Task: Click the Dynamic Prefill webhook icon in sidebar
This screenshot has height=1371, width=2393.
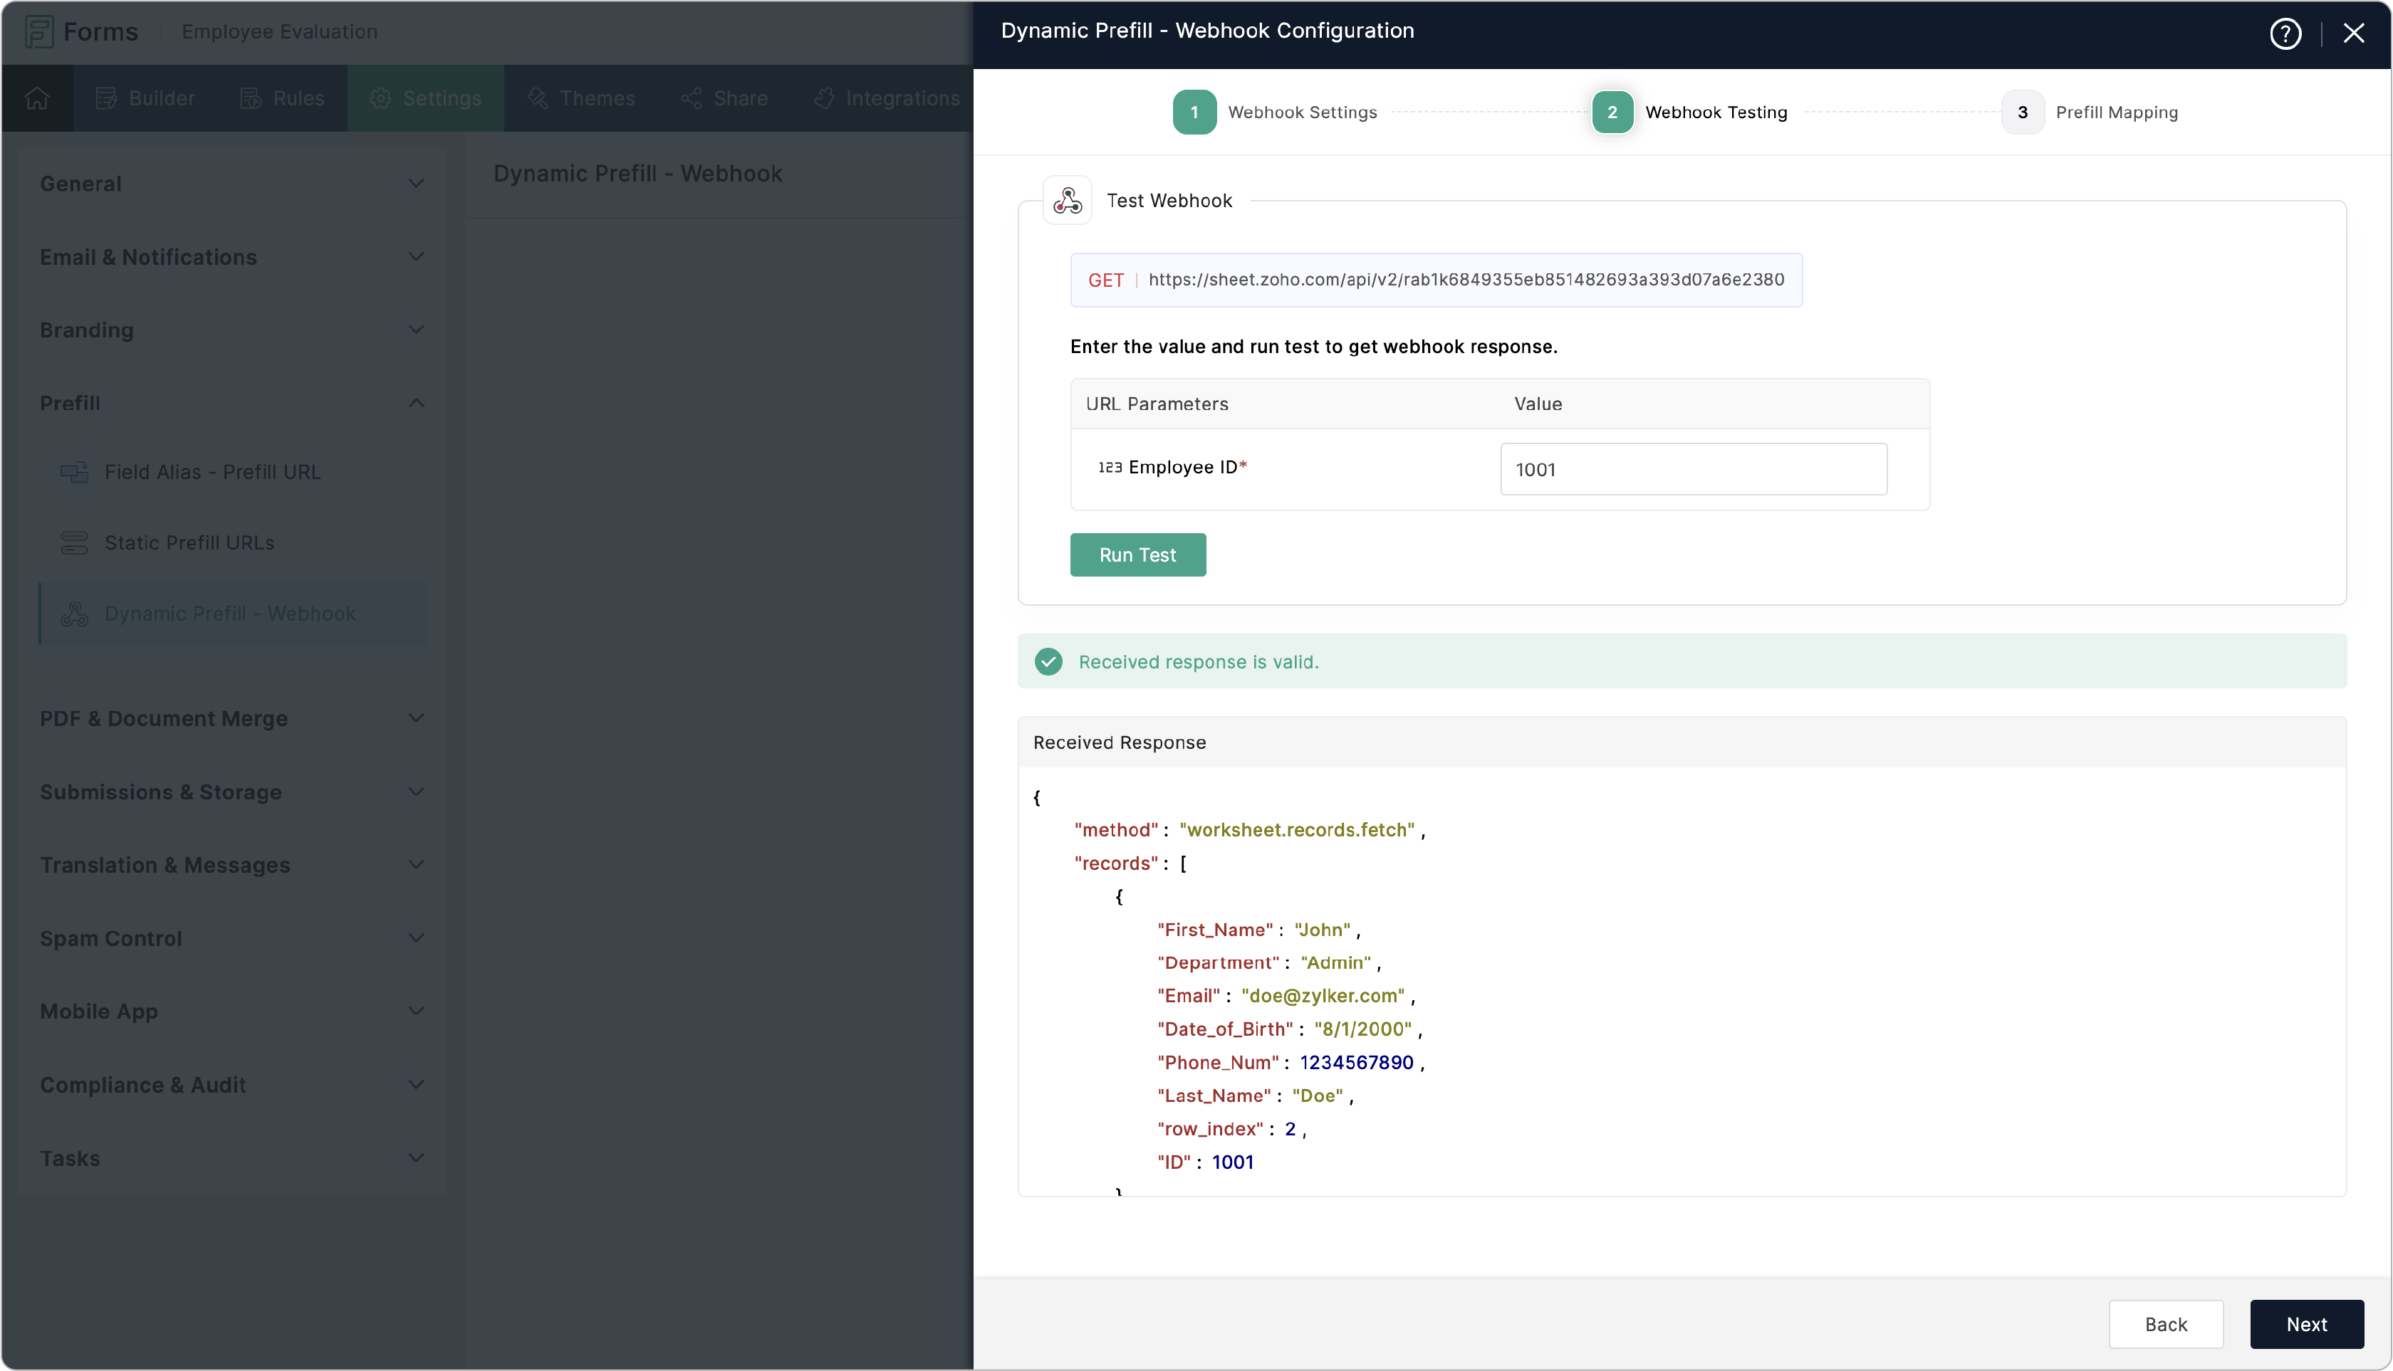Action: tap(75, 613)
